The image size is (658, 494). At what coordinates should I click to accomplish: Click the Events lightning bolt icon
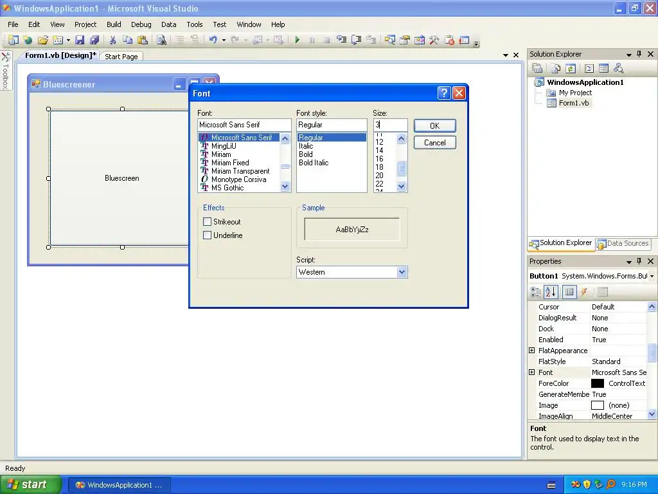[583, 292]
